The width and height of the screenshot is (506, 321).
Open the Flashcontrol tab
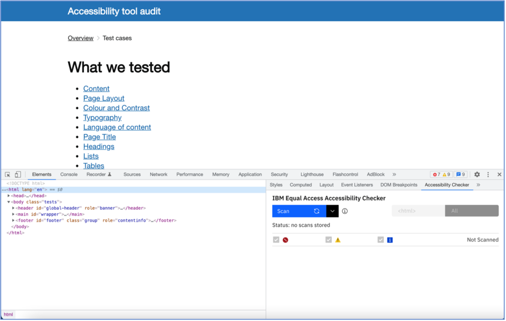[345, 174]
